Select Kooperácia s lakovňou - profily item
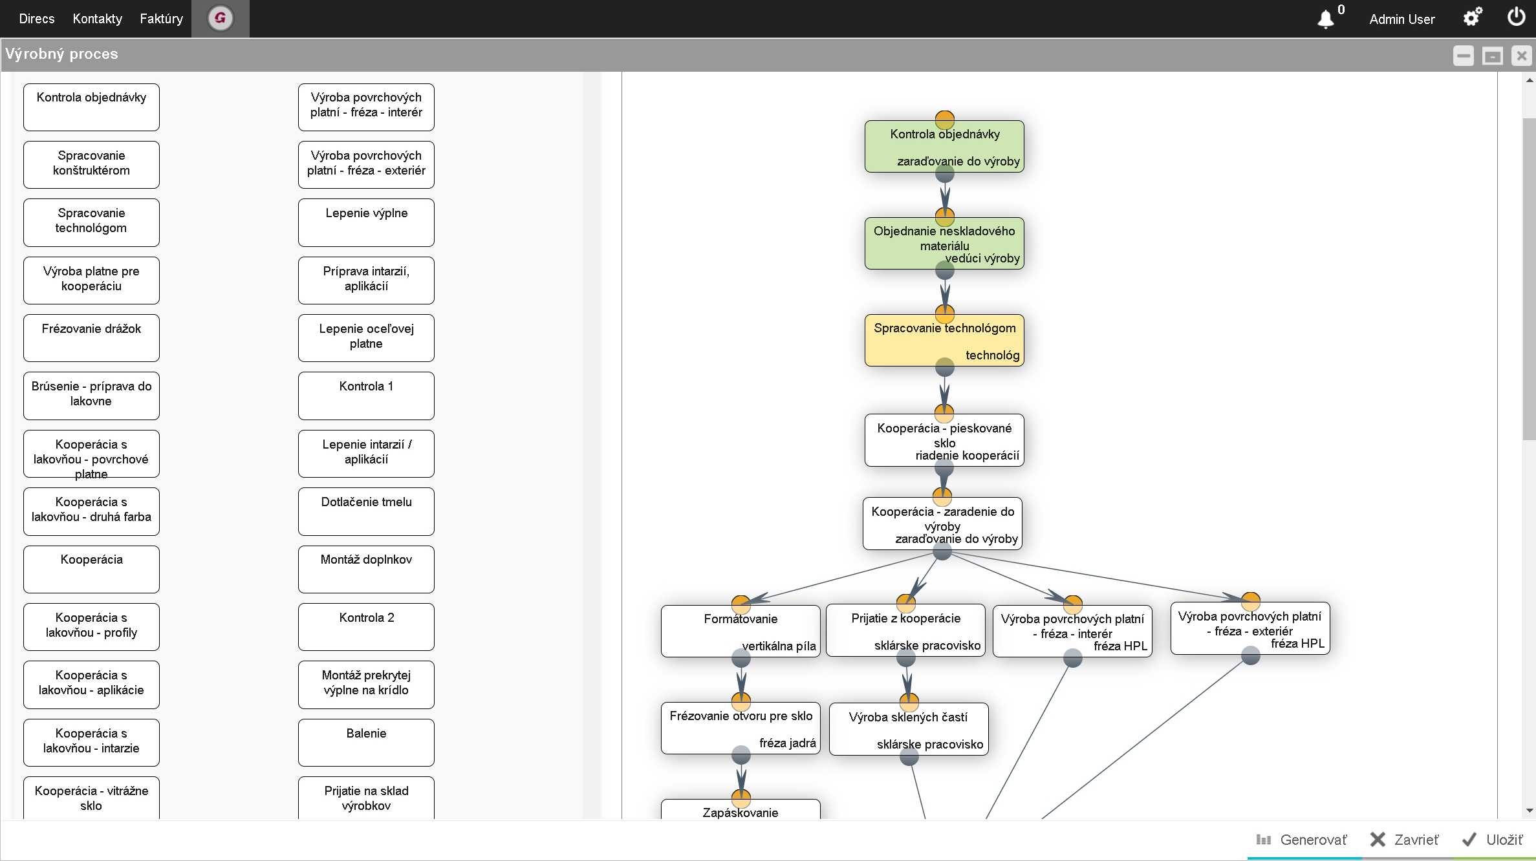Image resolution: width=1536 pixels, height=861 pixels. [x=91, y=627]
